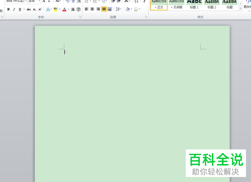
Task: Open highlight color dropdown arrow
Action: [60, 10]
